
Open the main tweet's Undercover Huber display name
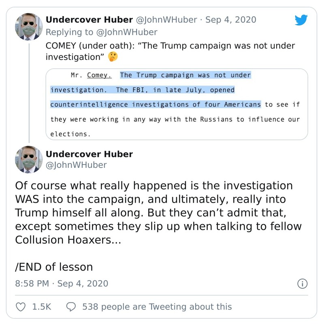tap(89, 154)
